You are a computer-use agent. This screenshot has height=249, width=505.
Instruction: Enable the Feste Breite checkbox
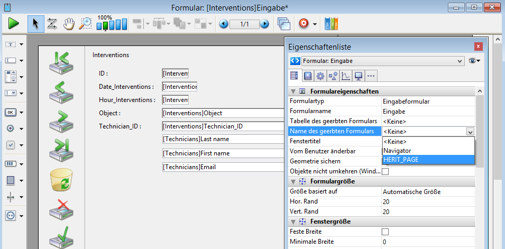point(385,232)
